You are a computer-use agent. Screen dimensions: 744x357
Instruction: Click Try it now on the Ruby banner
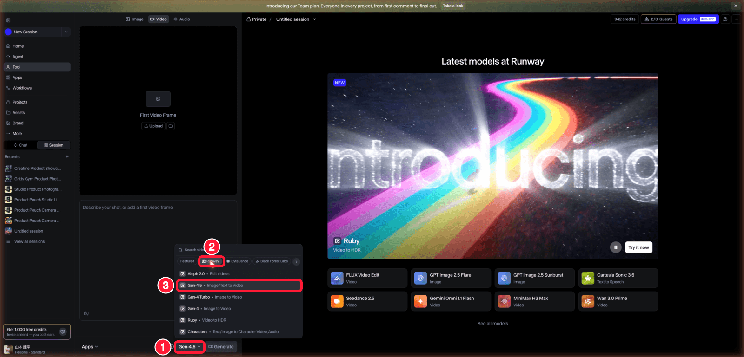[639, 247]
